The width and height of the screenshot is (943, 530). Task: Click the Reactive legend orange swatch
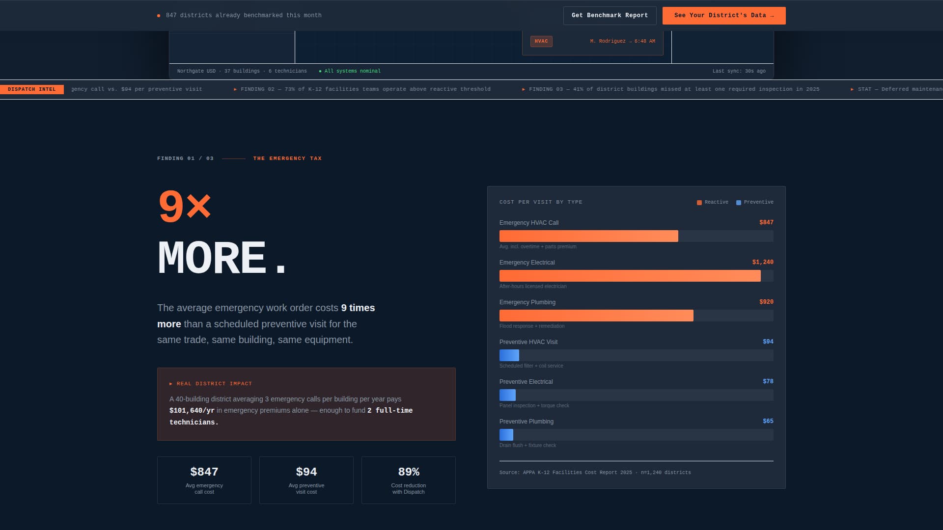tap(699, 203)
